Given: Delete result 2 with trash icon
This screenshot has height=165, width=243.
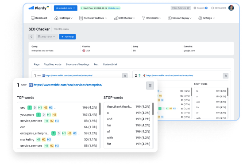Looking at the screenshot, I should pyautogui.click(x=226, y=76).
